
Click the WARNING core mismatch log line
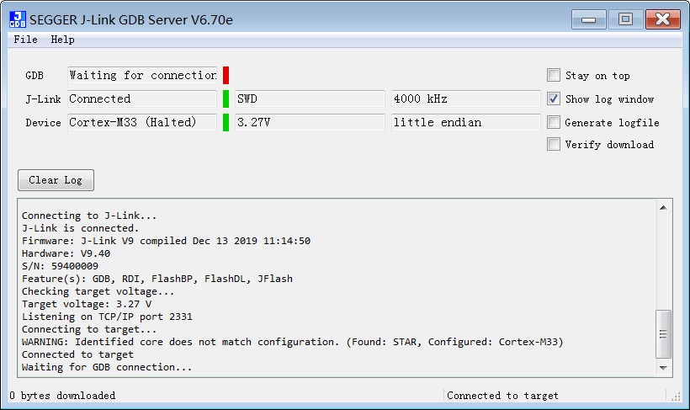click(x=293, y=342)
